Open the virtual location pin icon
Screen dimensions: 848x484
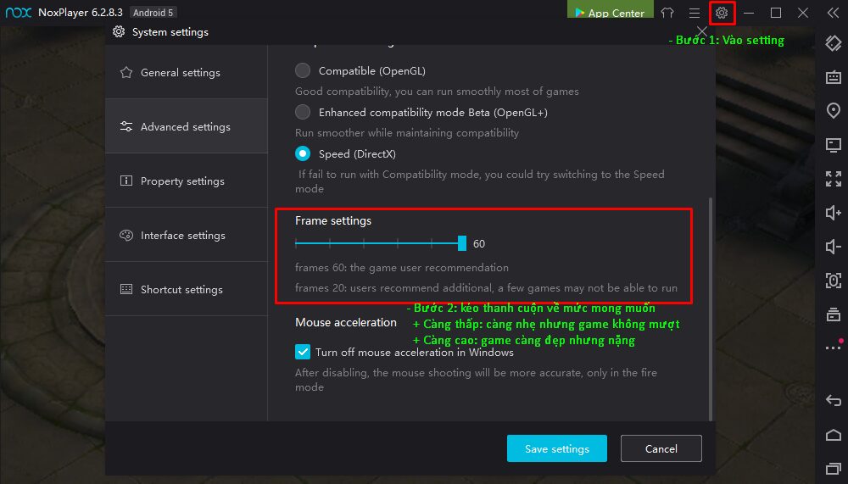(x=833, y=111)
